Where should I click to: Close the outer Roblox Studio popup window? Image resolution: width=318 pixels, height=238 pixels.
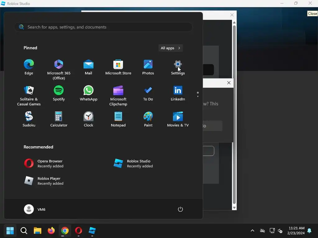coord(232,15)
